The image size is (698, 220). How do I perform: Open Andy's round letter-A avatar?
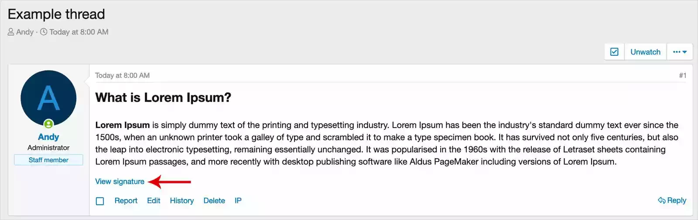pos(48,98)
